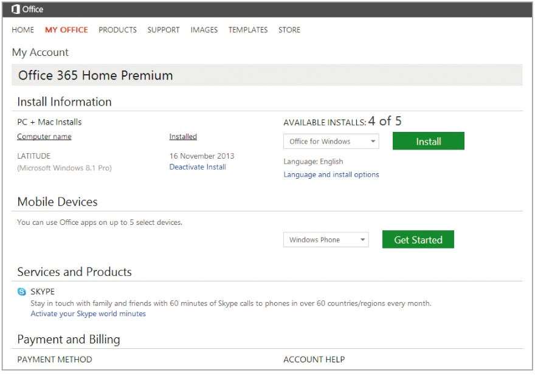
Task: Open Language and install options link
Action: point(331,174)
